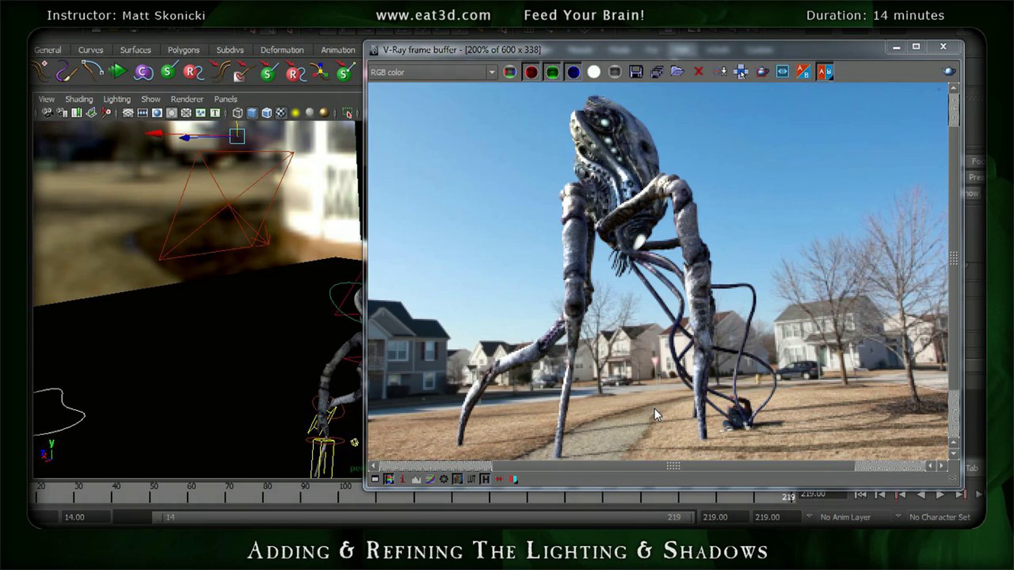Switch to the Polygons shelf tab
The height and width of the screenshot is (570, 1014).
[x=183, y=50]
